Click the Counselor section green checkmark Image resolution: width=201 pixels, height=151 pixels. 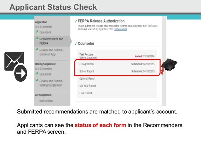(76, 44)
